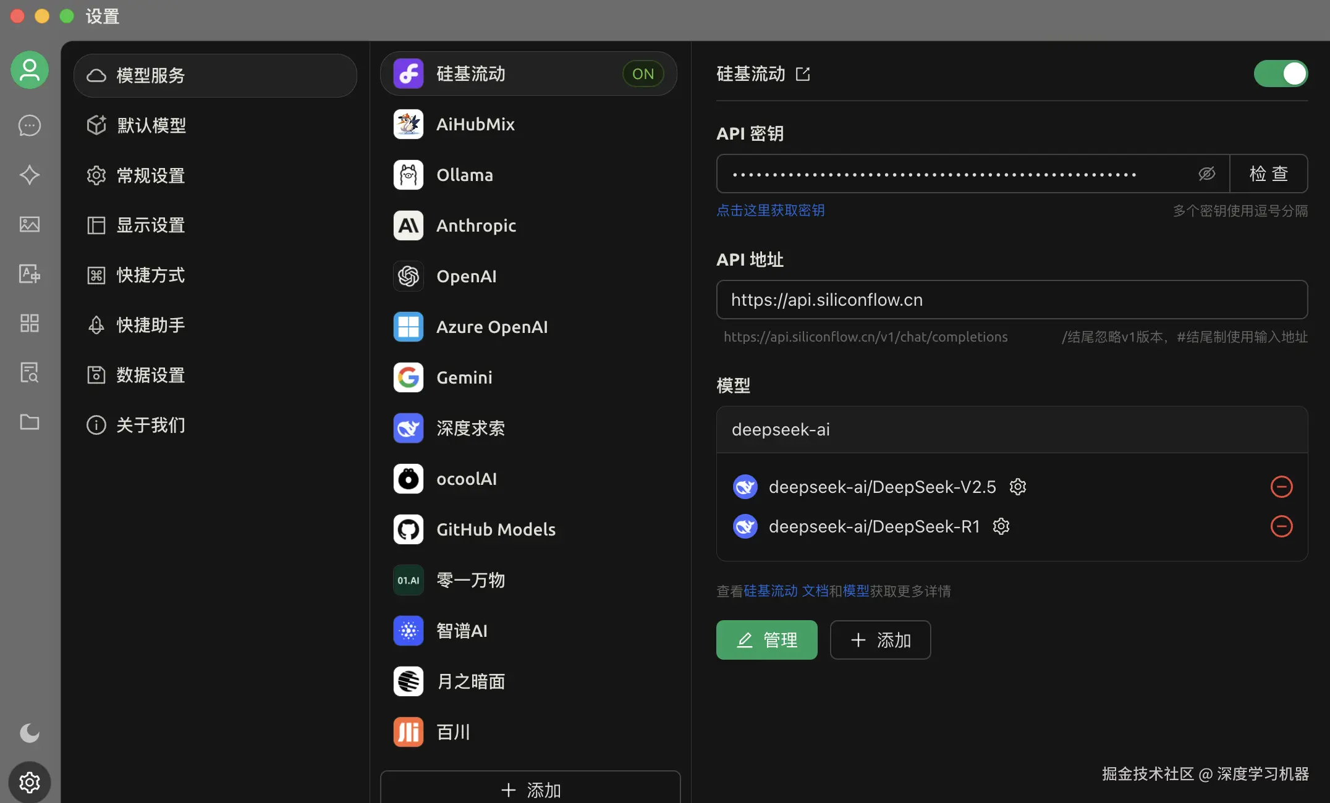The width and height of the screenshot is (1330, 803).
Task: Open the 模型 link in details text
Action: (856, 591)
